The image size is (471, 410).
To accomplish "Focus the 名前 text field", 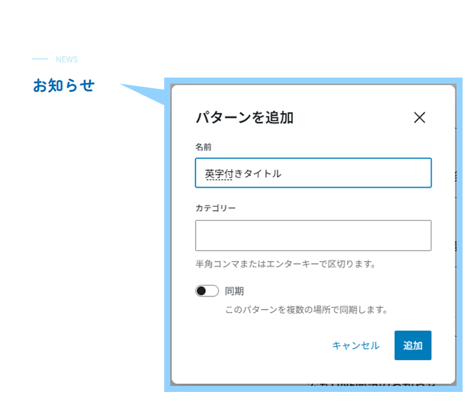I will (313, 173).
